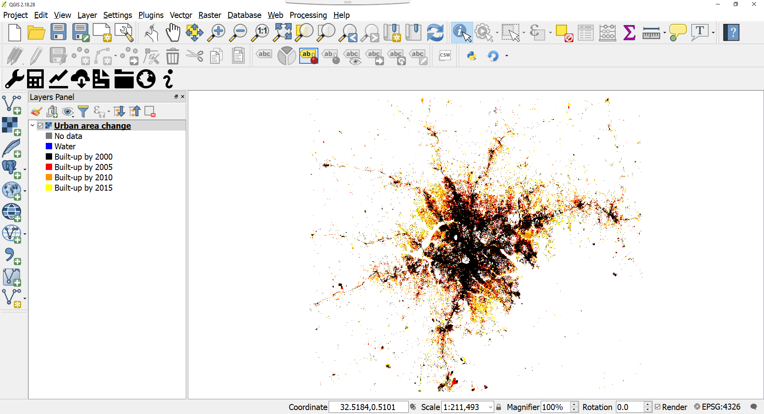764x414 pixels.
Task: Open the measure tool dropdown arrow
Action: (665, 33)
